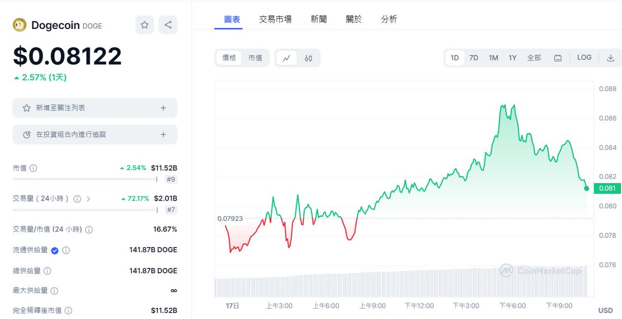Set chart range to 全部

point(534,58)
